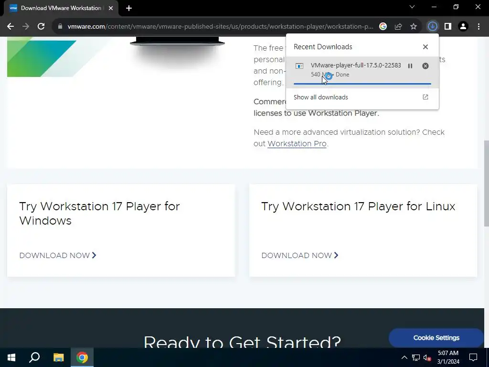Open the Windows notification center

point(473,357)
